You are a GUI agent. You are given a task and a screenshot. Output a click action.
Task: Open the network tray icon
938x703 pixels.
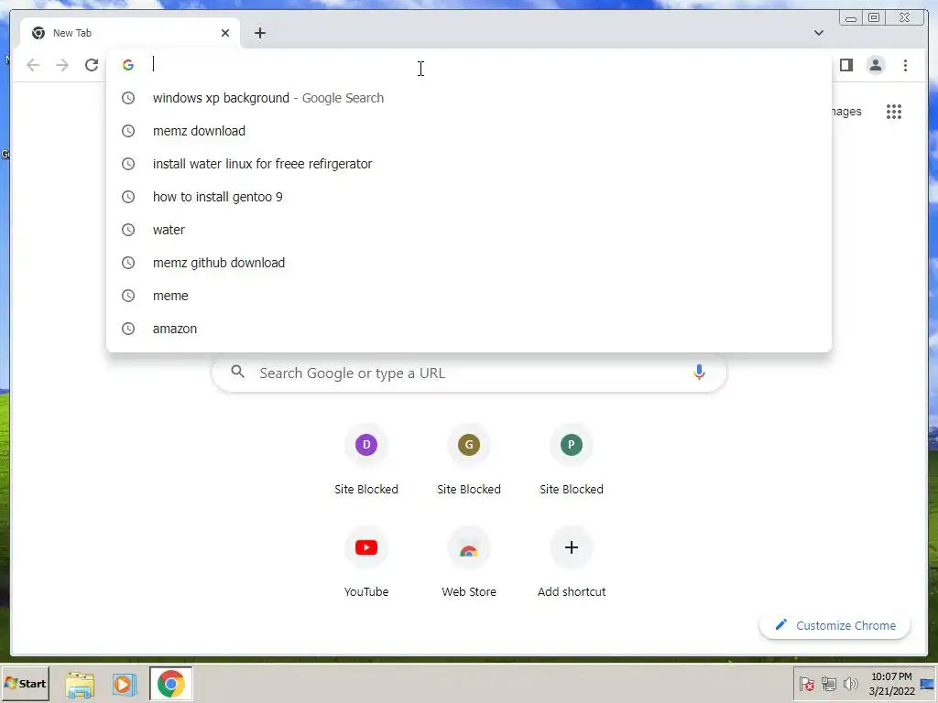(828, 683)
